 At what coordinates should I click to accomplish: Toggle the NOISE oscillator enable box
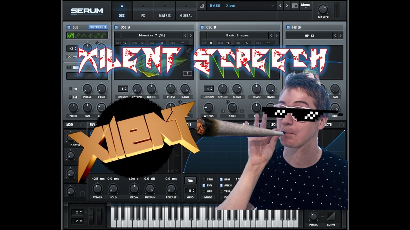click(69, 68)
